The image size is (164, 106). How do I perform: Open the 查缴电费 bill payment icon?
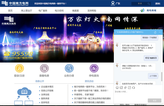tap(44, 68)
